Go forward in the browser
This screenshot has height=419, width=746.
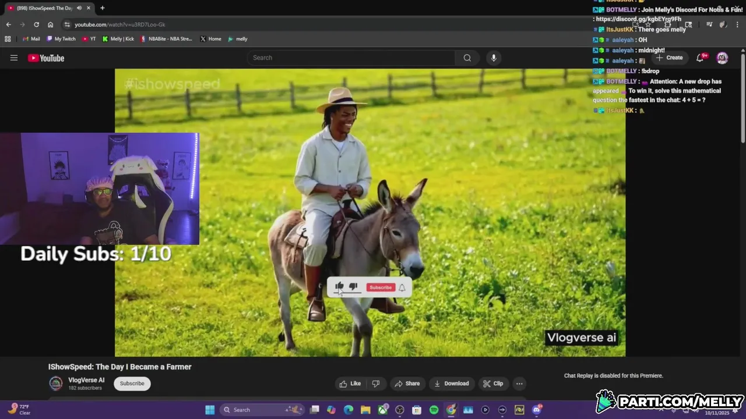coord(22,24)
